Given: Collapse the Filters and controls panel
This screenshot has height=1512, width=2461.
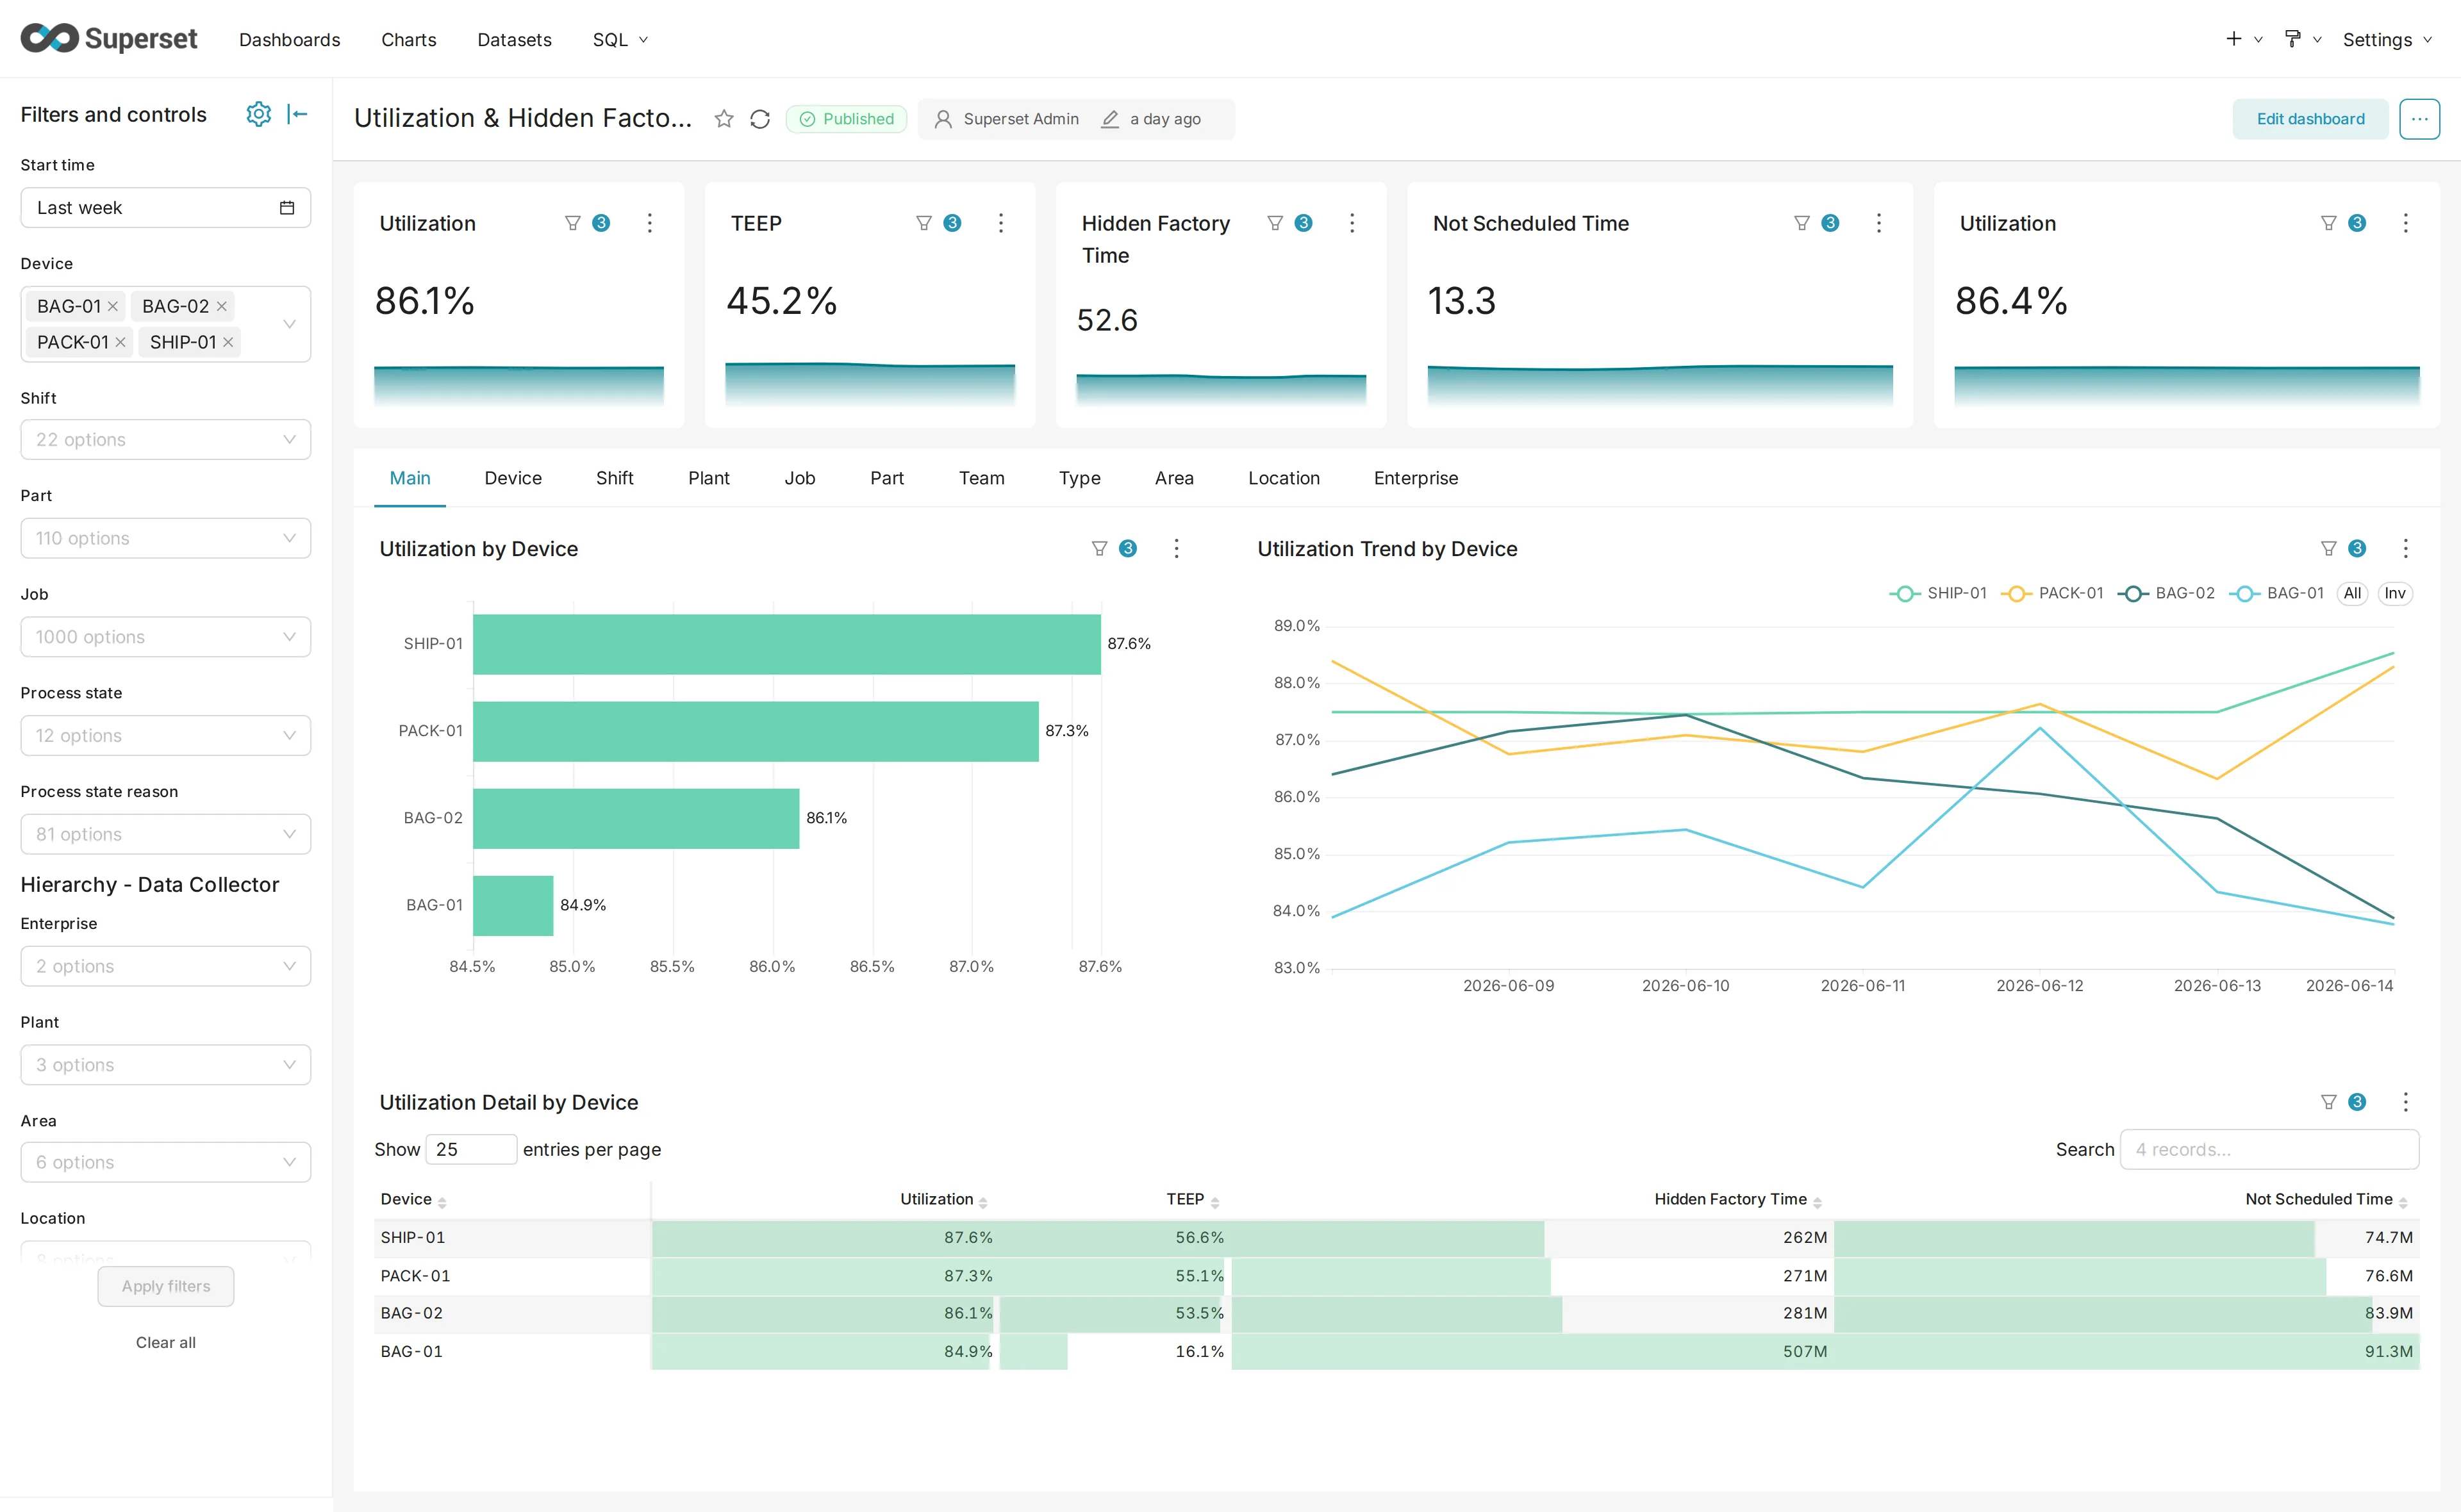Looking at the screenshot, I should click(297, 114).
